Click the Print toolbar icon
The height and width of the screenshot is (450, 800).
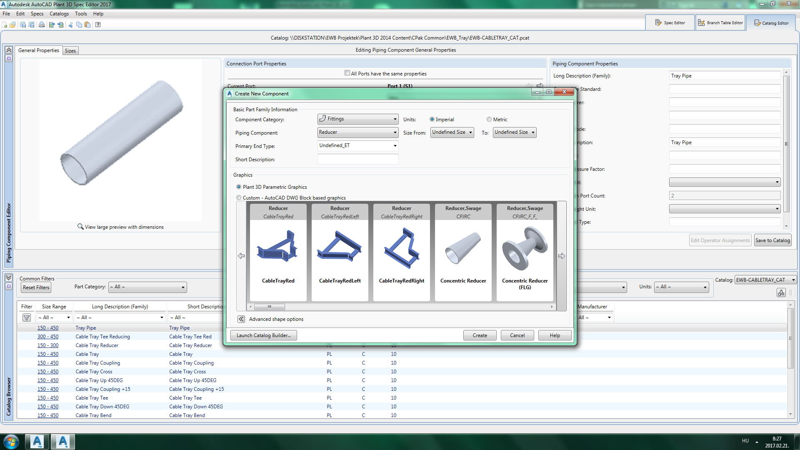pyautogui.click(x=42, y=25)
